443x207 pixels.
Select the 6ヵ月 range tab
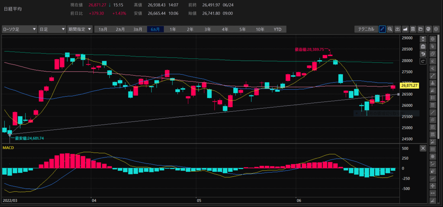point(155,29)
